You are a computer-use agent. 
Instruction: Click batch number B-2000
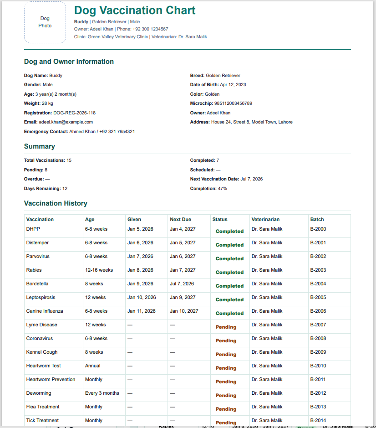318,229
